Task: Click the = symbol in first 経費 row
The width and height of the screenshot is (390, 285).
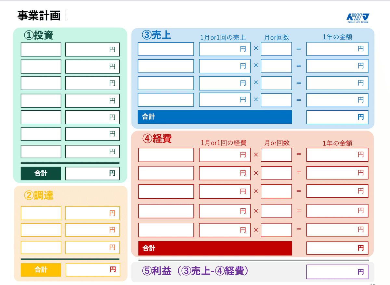Action: [x=298, y=155]
